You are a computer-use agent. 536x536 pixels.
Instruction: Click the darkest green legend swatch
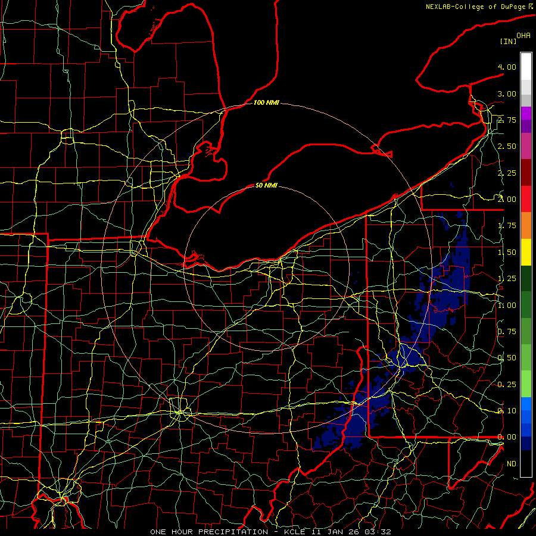(526, 278)
